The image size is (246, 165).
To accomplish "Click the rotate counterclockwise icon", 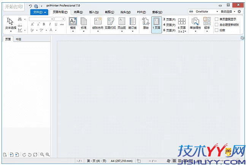I will 30,155.
